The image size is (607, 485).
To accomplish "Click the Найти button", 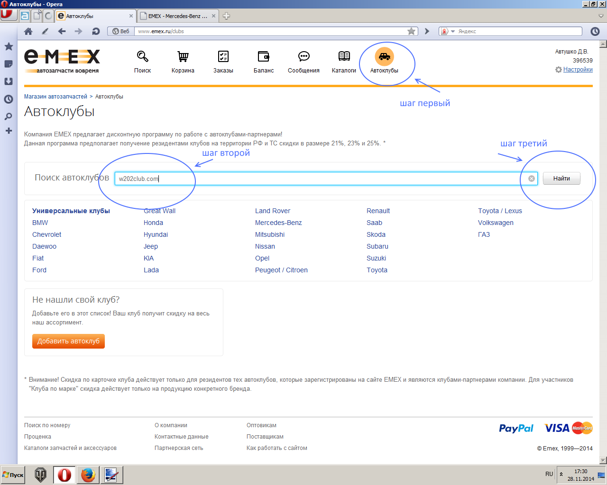I will coord(561,179).
